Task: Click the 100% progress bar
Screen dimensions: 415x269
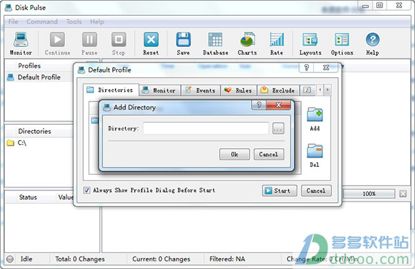Action: [x=369, y=194]
